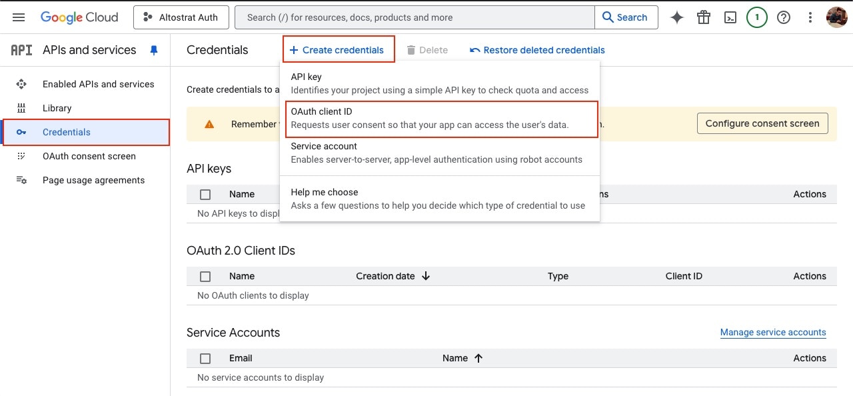
Task: Open Page usage agreements in sidebar
Action: tap(93, 180)
